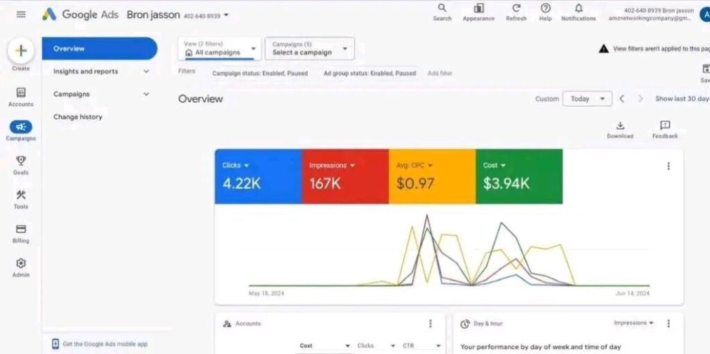Open Goals trophy icon
This screenshot has width=710, height=354.
(21, 161)
